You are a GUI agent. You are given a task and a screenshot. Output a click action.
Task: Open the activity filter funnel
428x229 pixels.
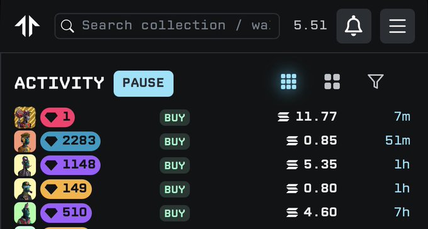(x=376, y=82)
